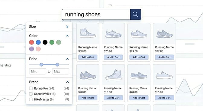Viewport: 203px width, 111px height.
Task: Open the $15.00 shoe image
Action: click(164, 75)
